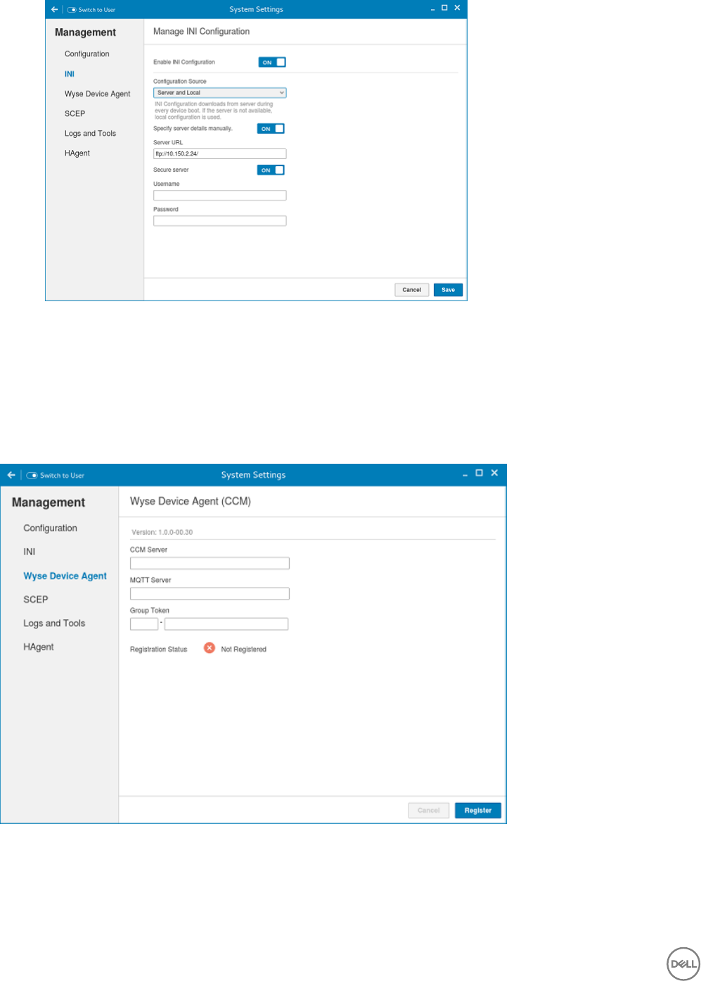701x981 pixels.
Task: Open Configuration Source dropdown
Action: 220,93
